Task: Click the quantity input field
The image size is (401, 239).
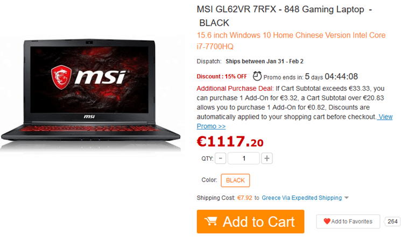Action: tap(244, 158)
